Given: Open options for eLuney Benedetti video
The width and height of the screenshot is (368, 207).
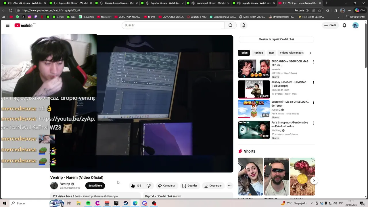Looking at the screenshot, I should click(313, 83).
